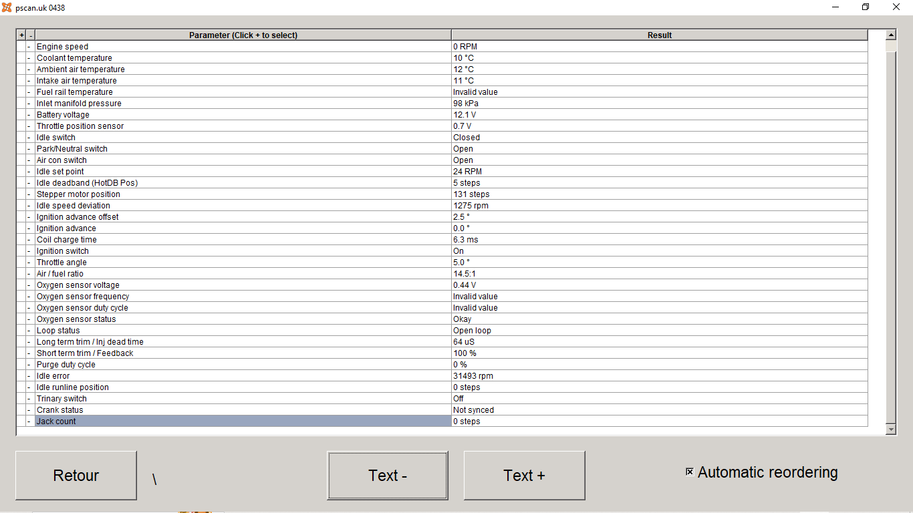Click the Not synced crank status result
The width and height of the screenshot is (913, 513).
[660, 410]
